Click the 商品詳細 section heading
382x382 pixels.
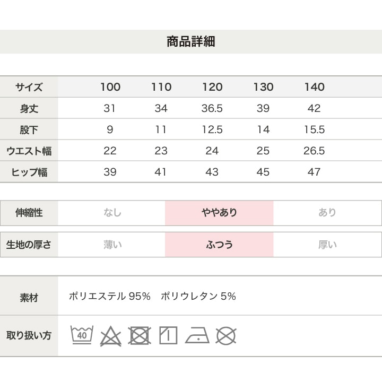click(191, 42)
